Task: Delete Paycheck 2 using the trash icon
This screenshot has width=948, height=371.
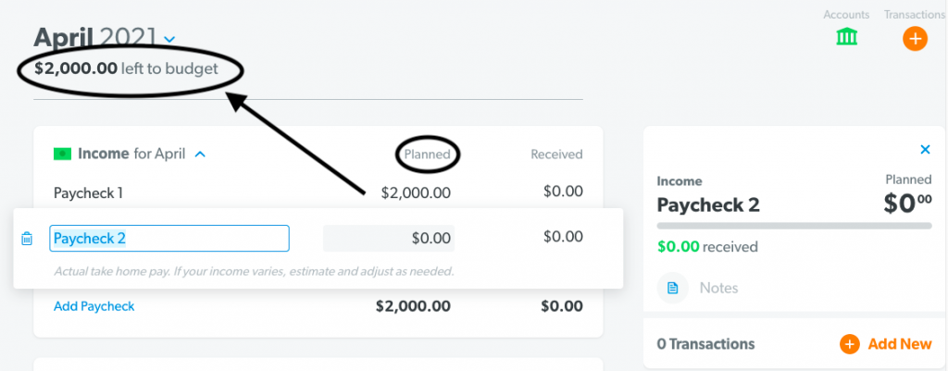Action: 27,239
